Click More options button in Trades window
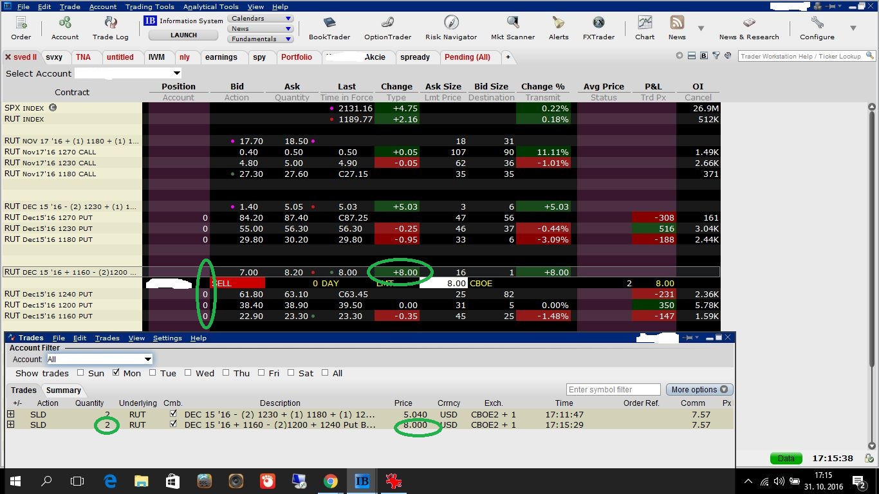Viewport: 879px width, 494px height. click(x=699, y=389)
